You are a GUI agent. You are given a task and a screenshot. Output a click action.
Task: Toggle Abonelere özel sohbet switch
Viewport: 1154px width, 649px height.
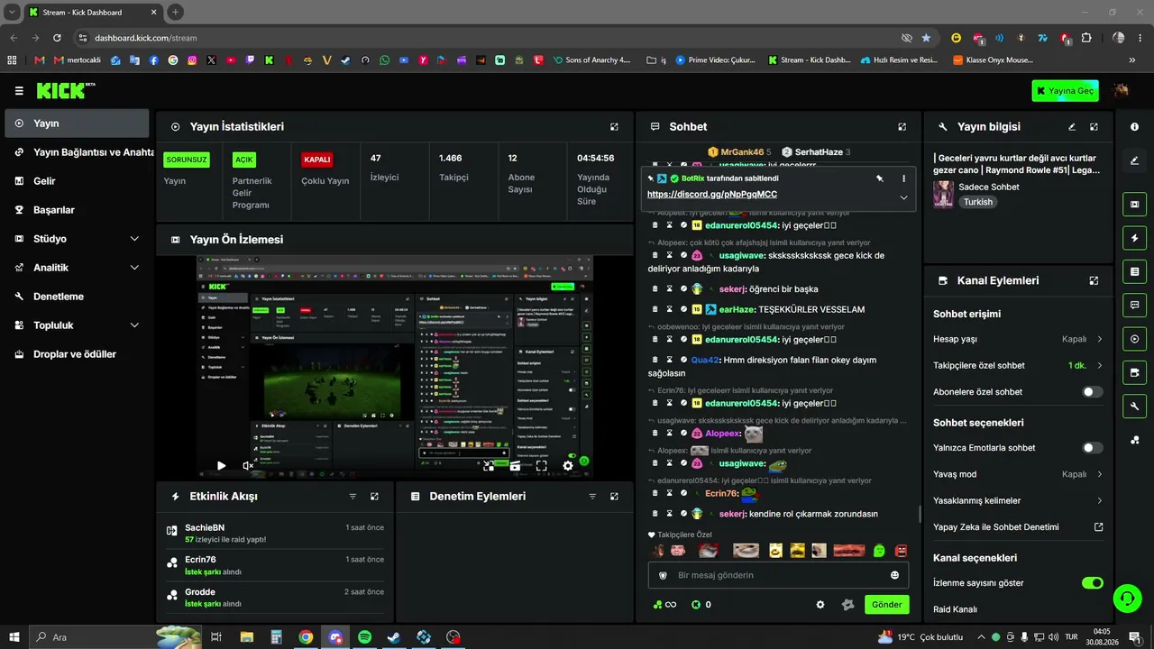tap(1092, 392)
